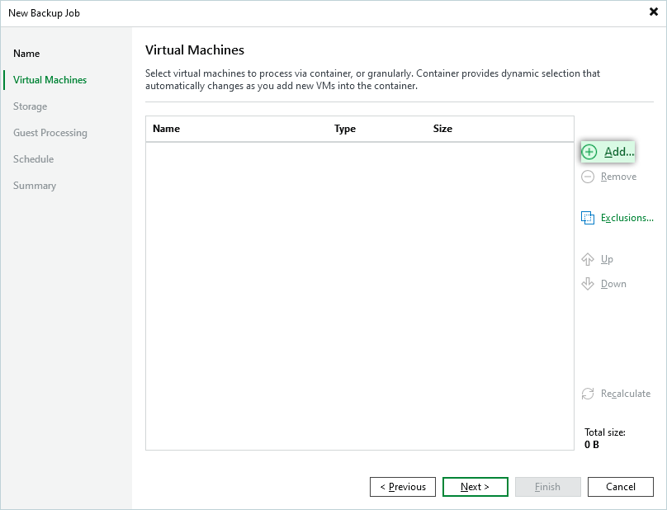Proceed with the Next button
The width and height of the screenshot is (667, 510).
pyautogui.click(x=475, y=487)
